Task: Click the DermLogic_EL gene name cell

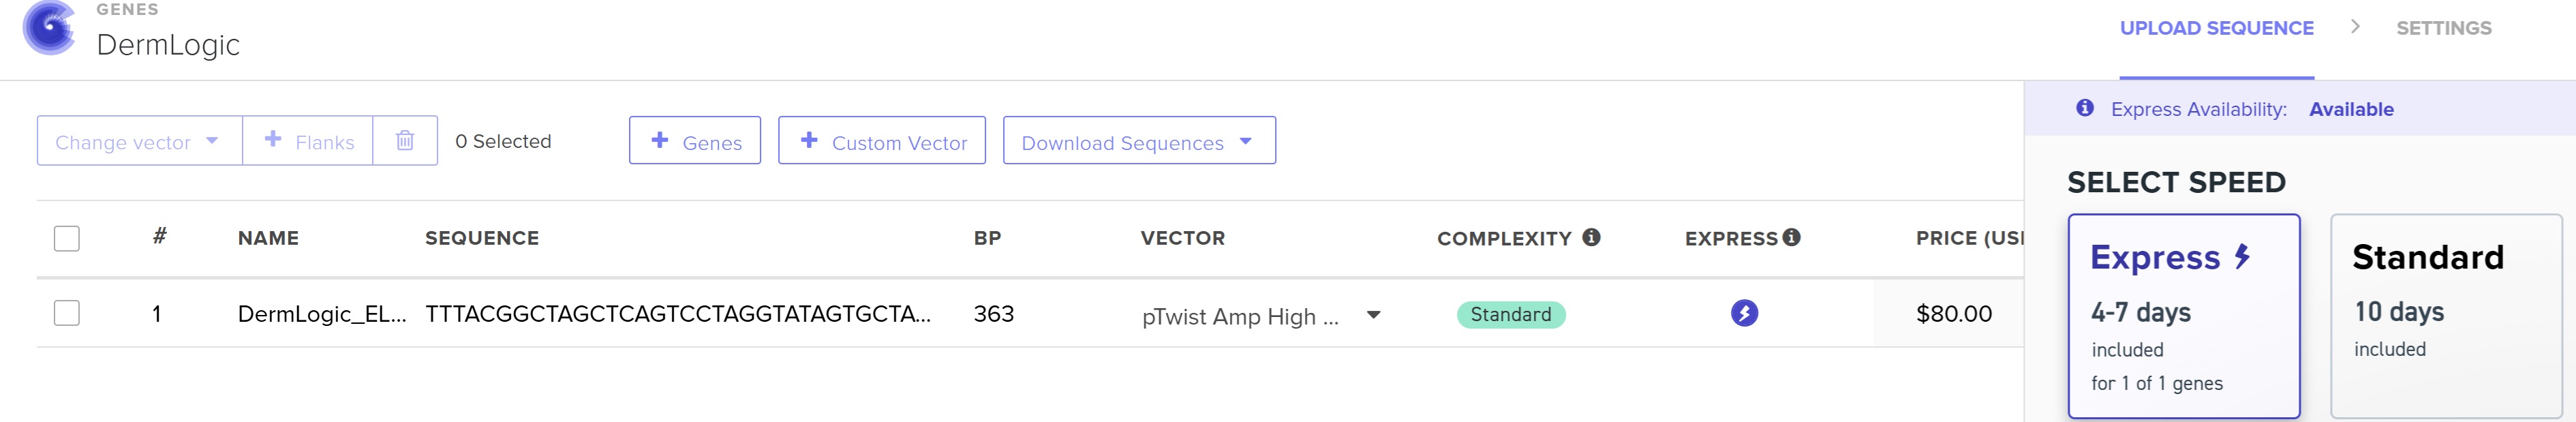Action: 321,314
